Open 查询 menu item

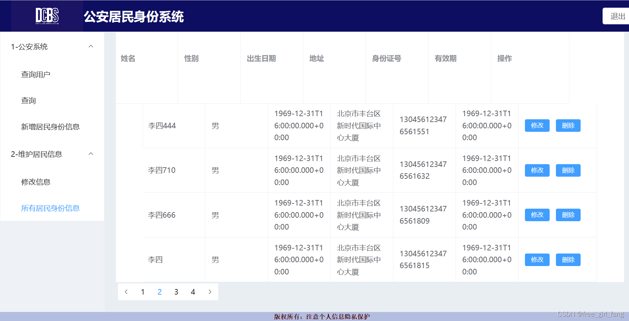point(29,101)
